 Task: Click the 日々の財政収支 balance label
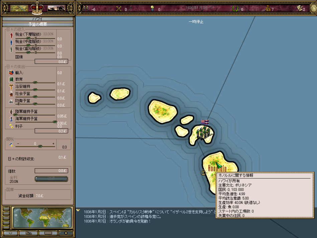coord(21,159)
